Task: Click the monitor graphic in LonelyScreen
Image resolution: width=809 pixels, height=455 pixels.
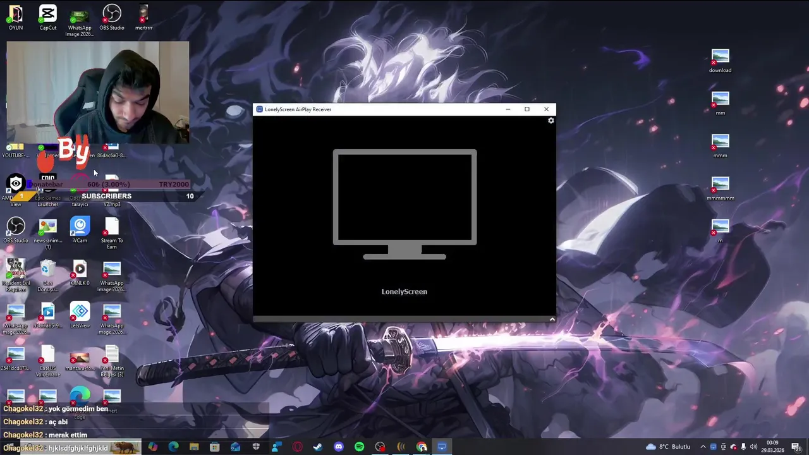Action: click(x=404, y=205)
